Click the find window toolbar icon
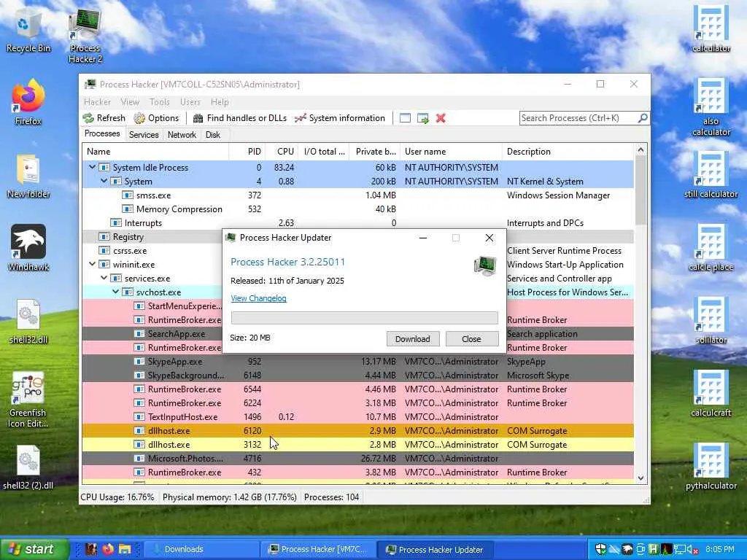 [x=405, y=118]
